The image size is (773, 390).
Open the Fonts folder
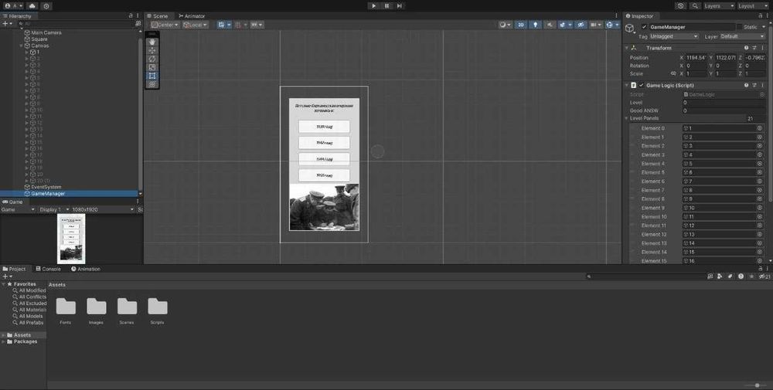pos(66,310)
